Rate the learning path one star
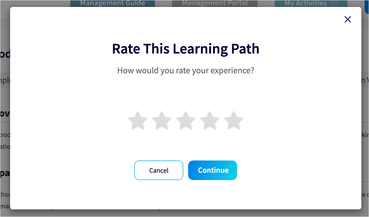Screen dimensions: 369x217 coord(138,121)
